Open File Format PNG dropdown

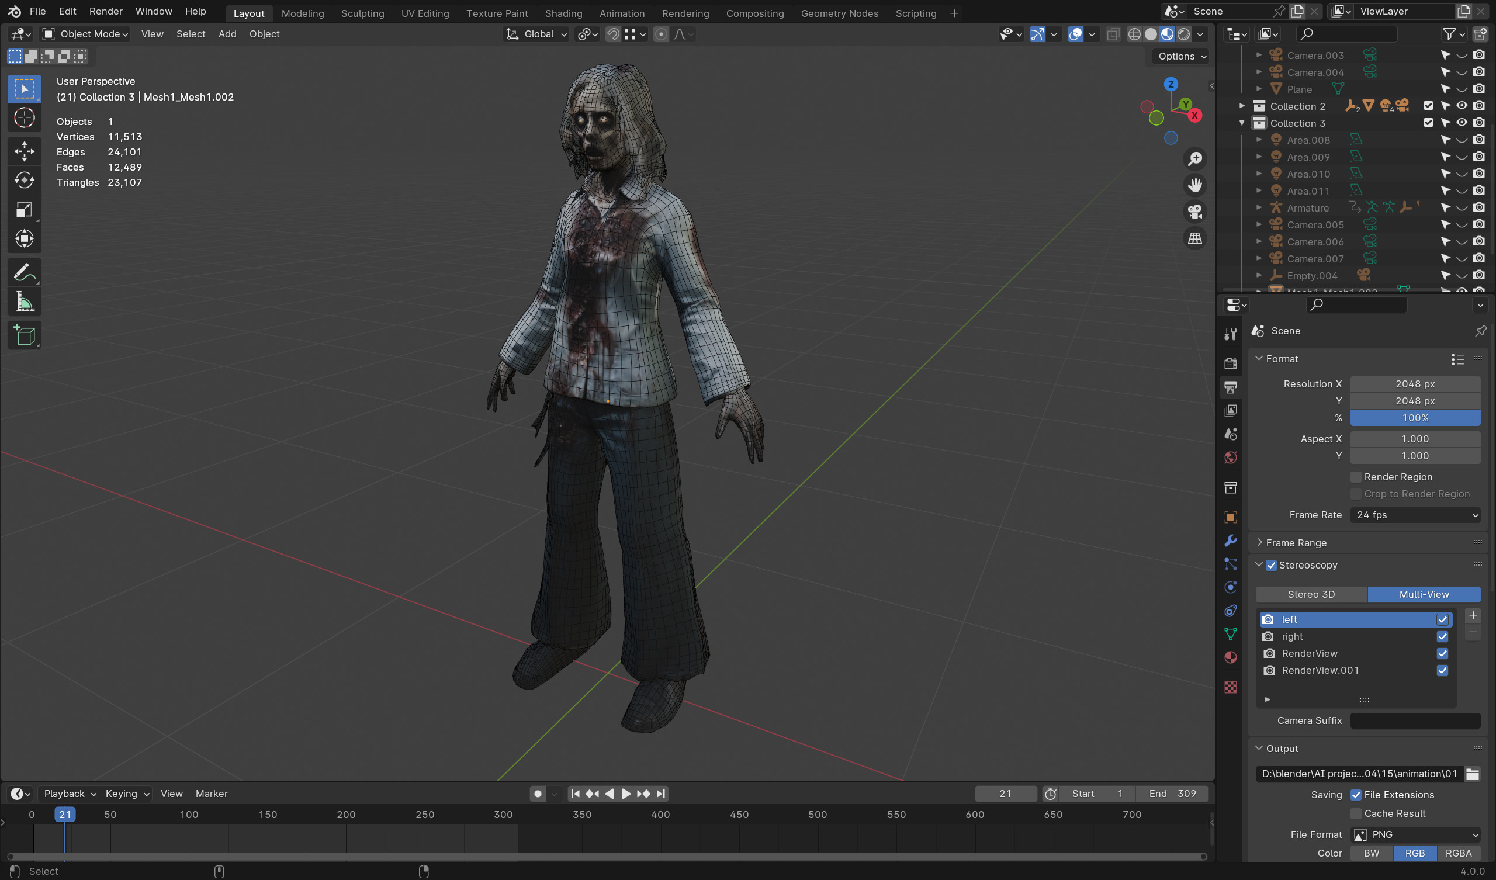(x=1415, y=835)
